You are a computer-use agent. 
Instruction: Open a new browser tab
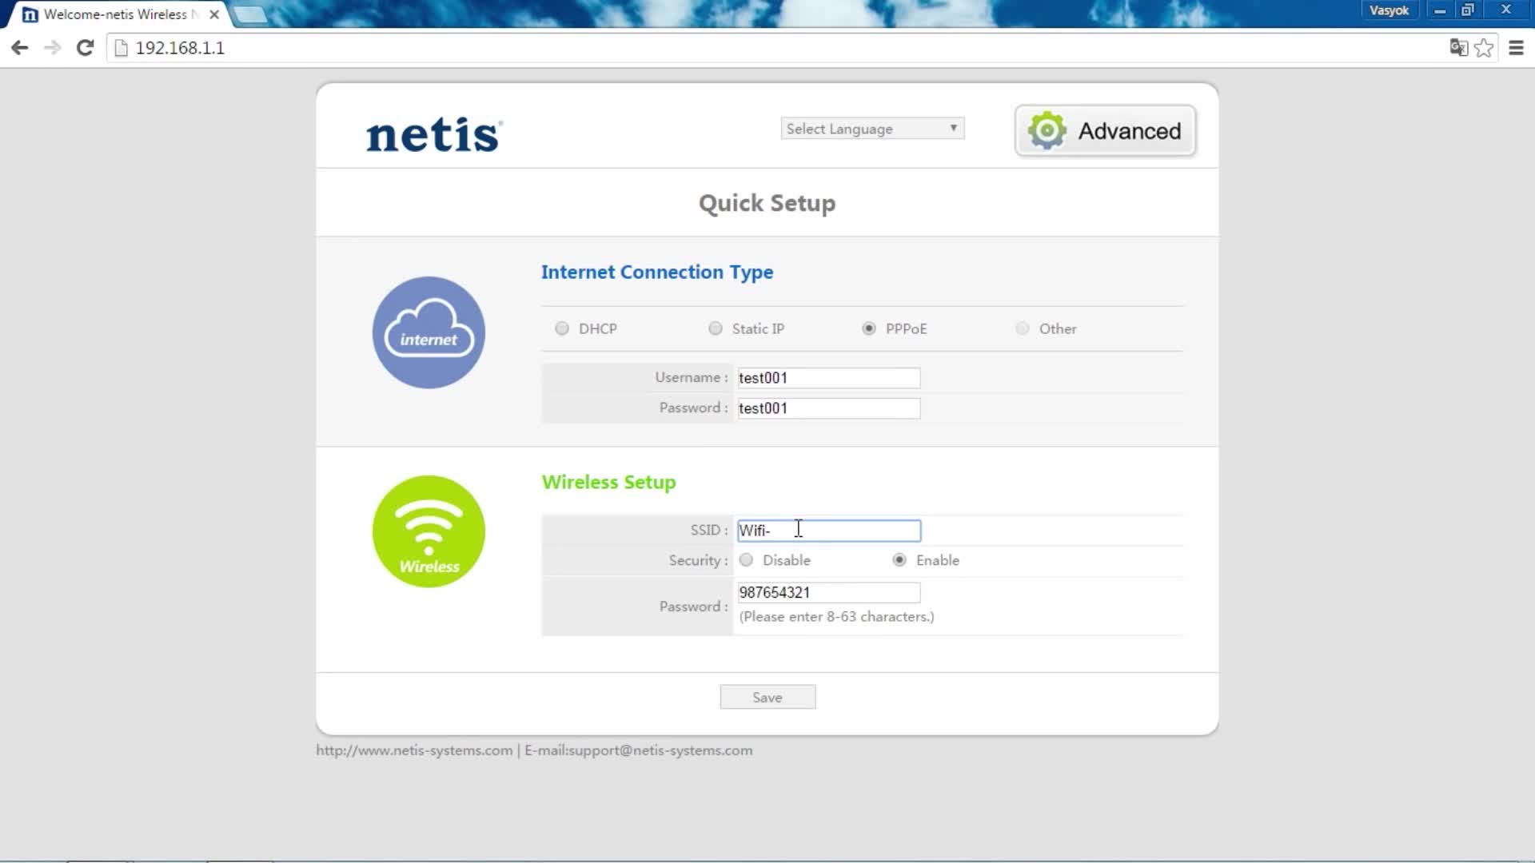click(x=250, y=14)
